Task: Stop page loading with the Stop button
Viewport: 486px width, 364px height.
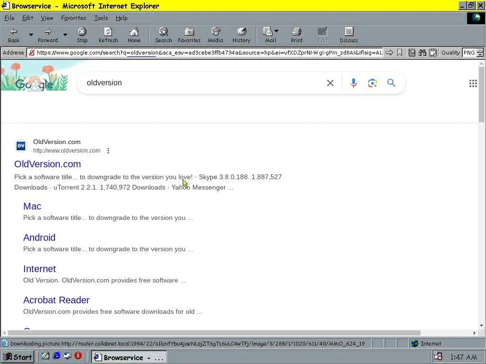Action: (x=82, y=35)
